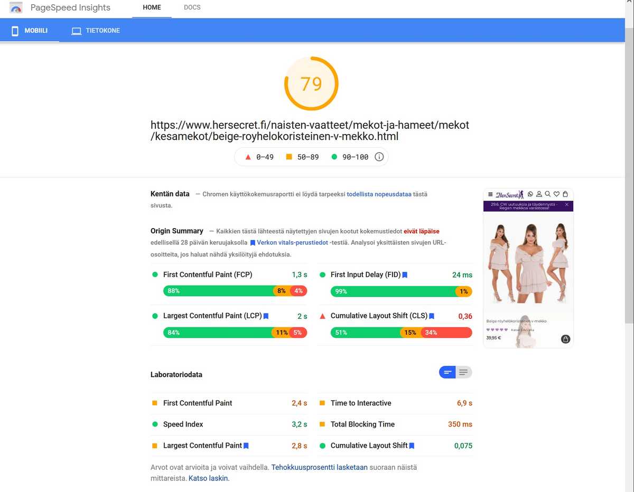The height and width of the screenshot is (492, 634).
Task: Switch lab data to compact view
Action: 447,372
